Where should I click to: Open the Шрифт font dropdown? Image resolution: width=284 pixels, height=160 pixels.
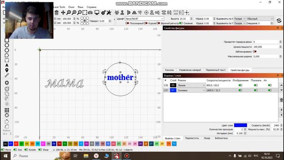pyautogui.click(x=144, y=19)
